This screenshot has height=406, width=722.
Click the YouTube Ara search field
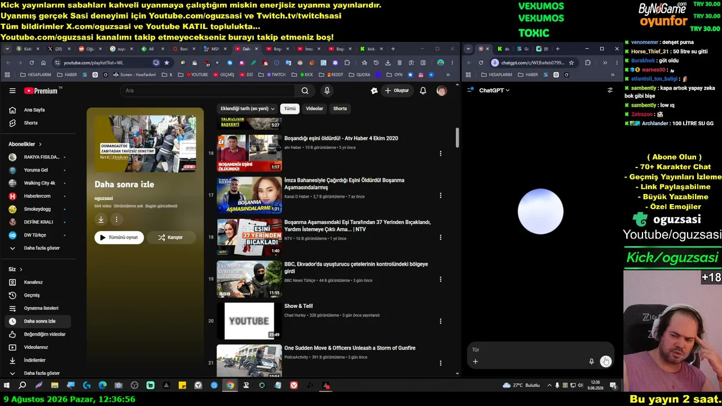tap(208, 91)
